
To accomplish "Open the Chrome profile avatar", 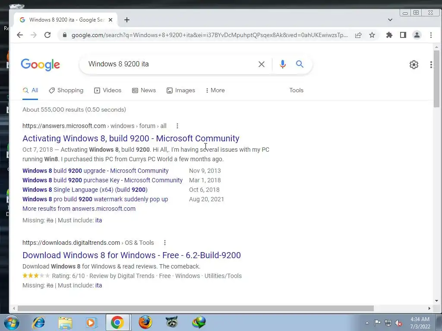I will pyautogui.click(x=417, y=35).
